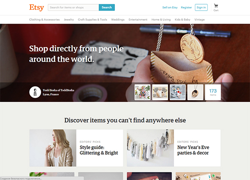
Task: Browse the Home & Living category
Action: pos(161,19)
